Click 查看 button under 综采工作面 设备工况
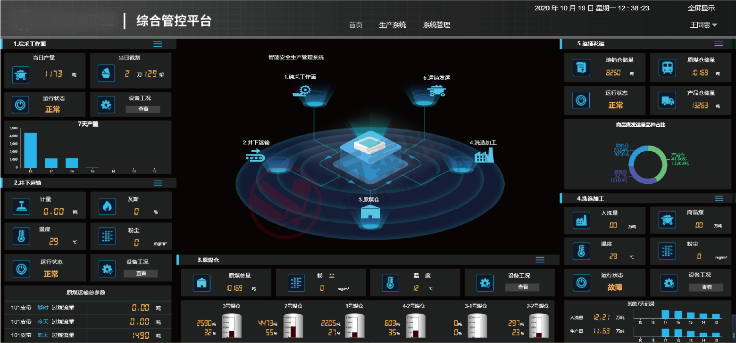Viewport: 736px width, 343px height. click(x=142, y=109)
